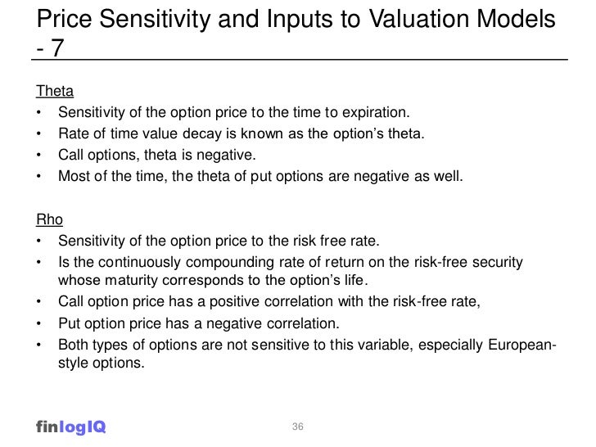
Task: Click the horizontal rule under the title
Action: click(x=300, y=60)
